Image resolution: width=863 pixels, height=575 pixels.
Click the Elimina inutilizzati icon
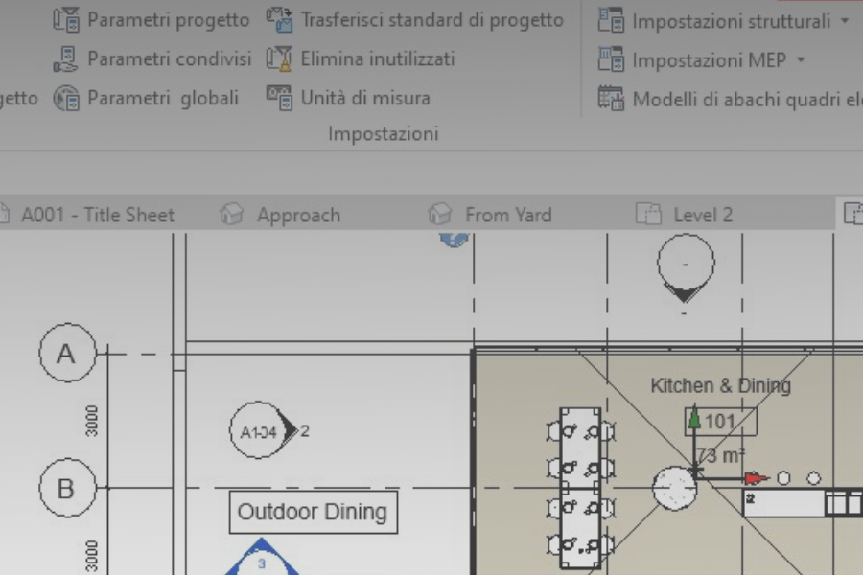point(278,58)
